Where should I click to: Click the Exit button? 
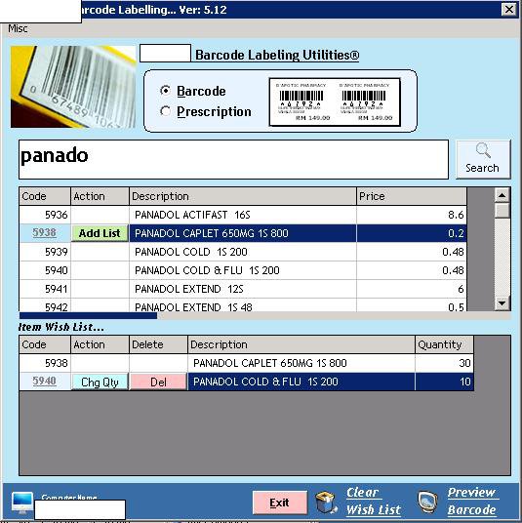[279, 503]
